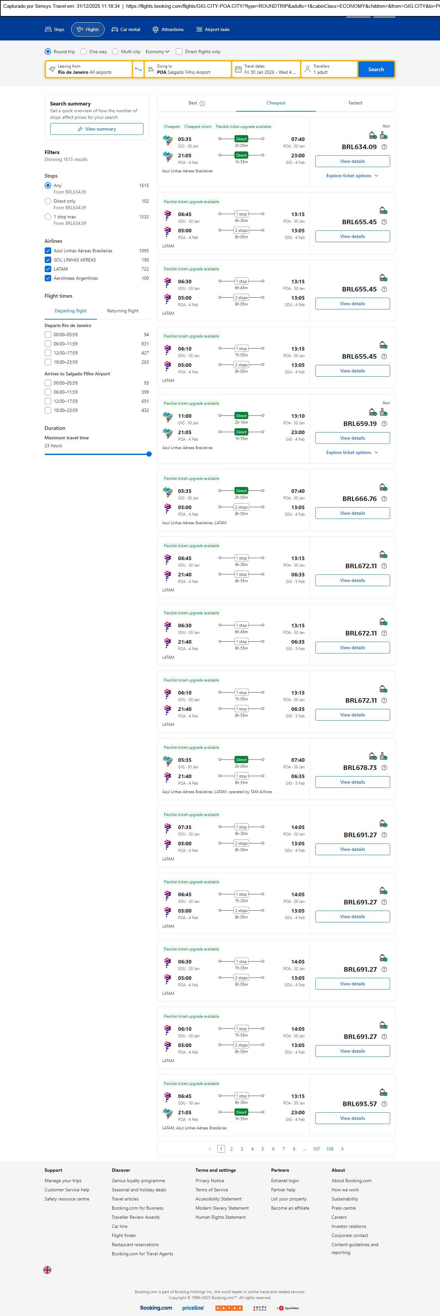Switch to the Fastest sorting tab
The height and width of the screenshot is (1316, 440).
(x=355, y=103)
